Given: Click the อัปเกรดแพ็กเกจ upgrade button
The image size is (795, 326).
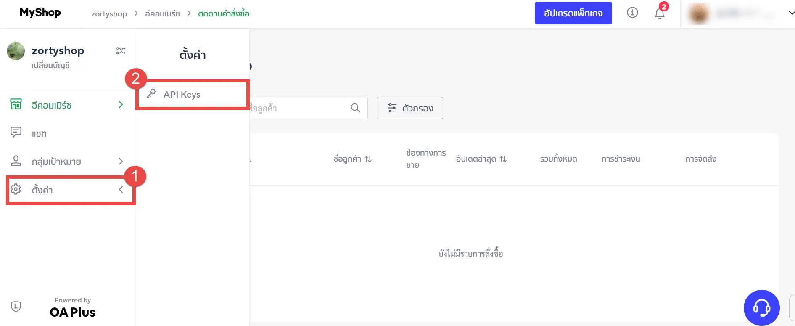Looking at the screenshot, I should (x=573, y=13).
